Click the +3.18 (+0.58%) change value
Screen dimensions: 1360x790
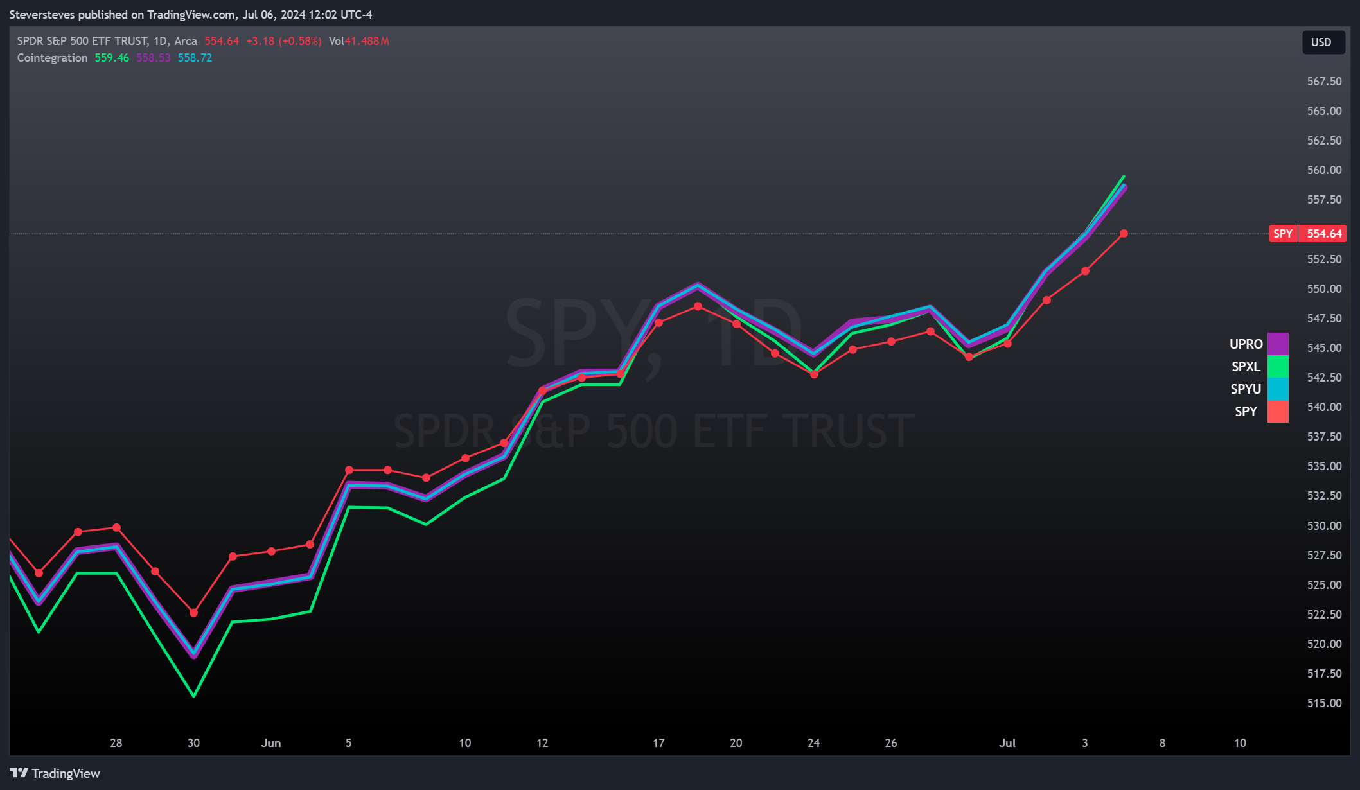point(283,41)
